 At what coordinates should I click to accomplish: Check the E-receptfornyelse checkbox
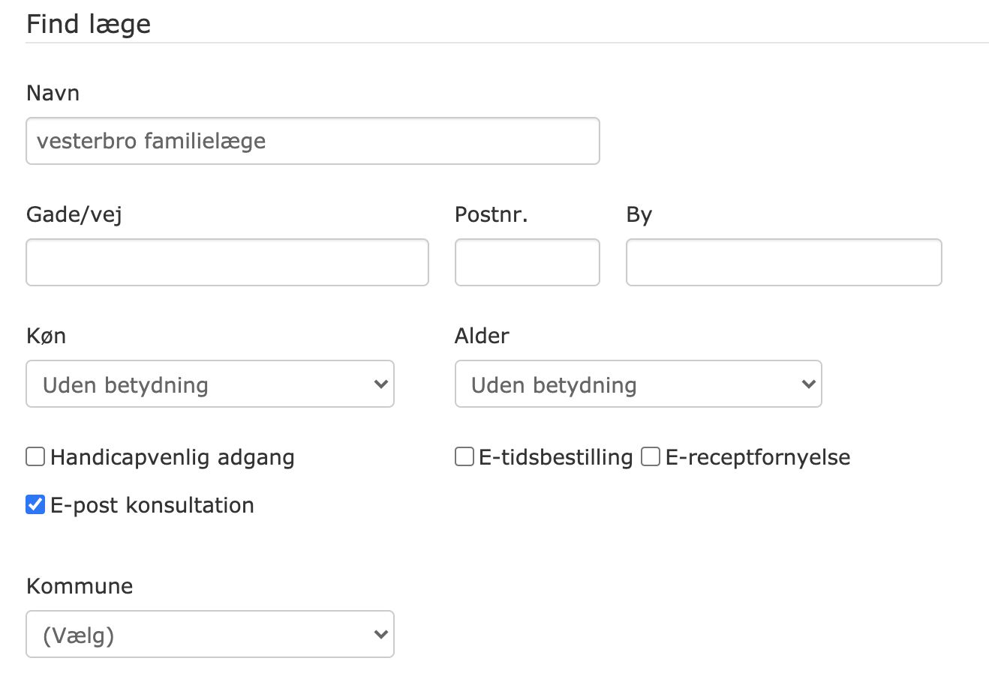651,456
